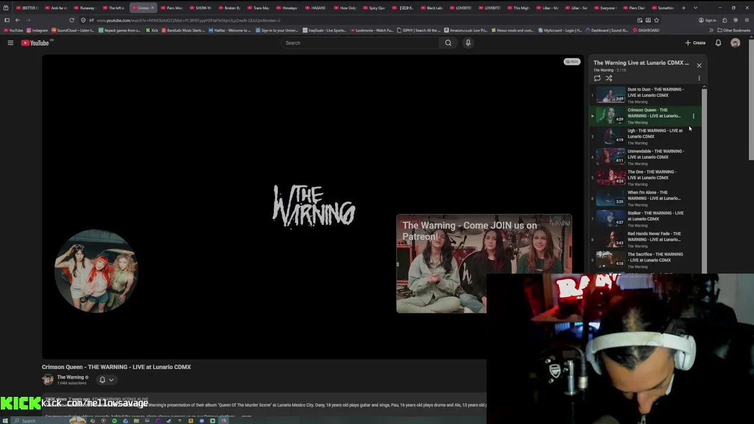Open the Create menu
Viewport: 754px width, 424px height.
(x=695, y=42)
